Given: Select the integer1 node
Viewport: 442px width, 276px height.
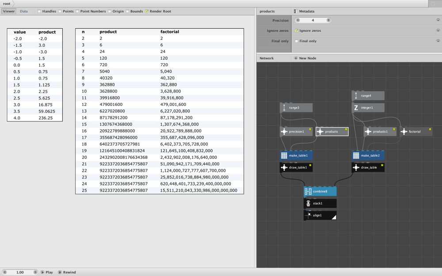Looking at the screenshot, I should click(x=368, y=108).
